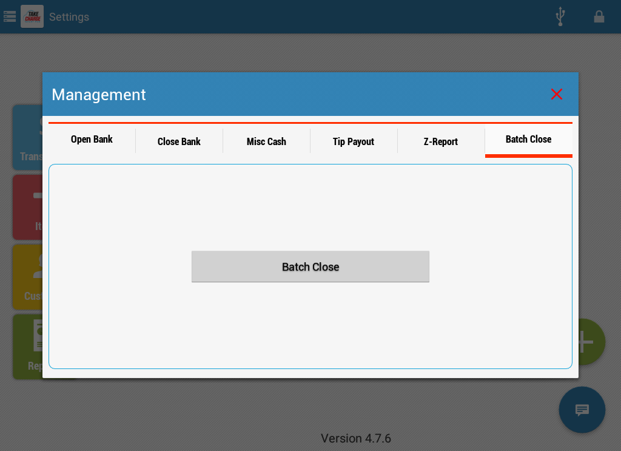Open the chat message floating button
This screenshot has height=451, width=621.
point(582,410)
